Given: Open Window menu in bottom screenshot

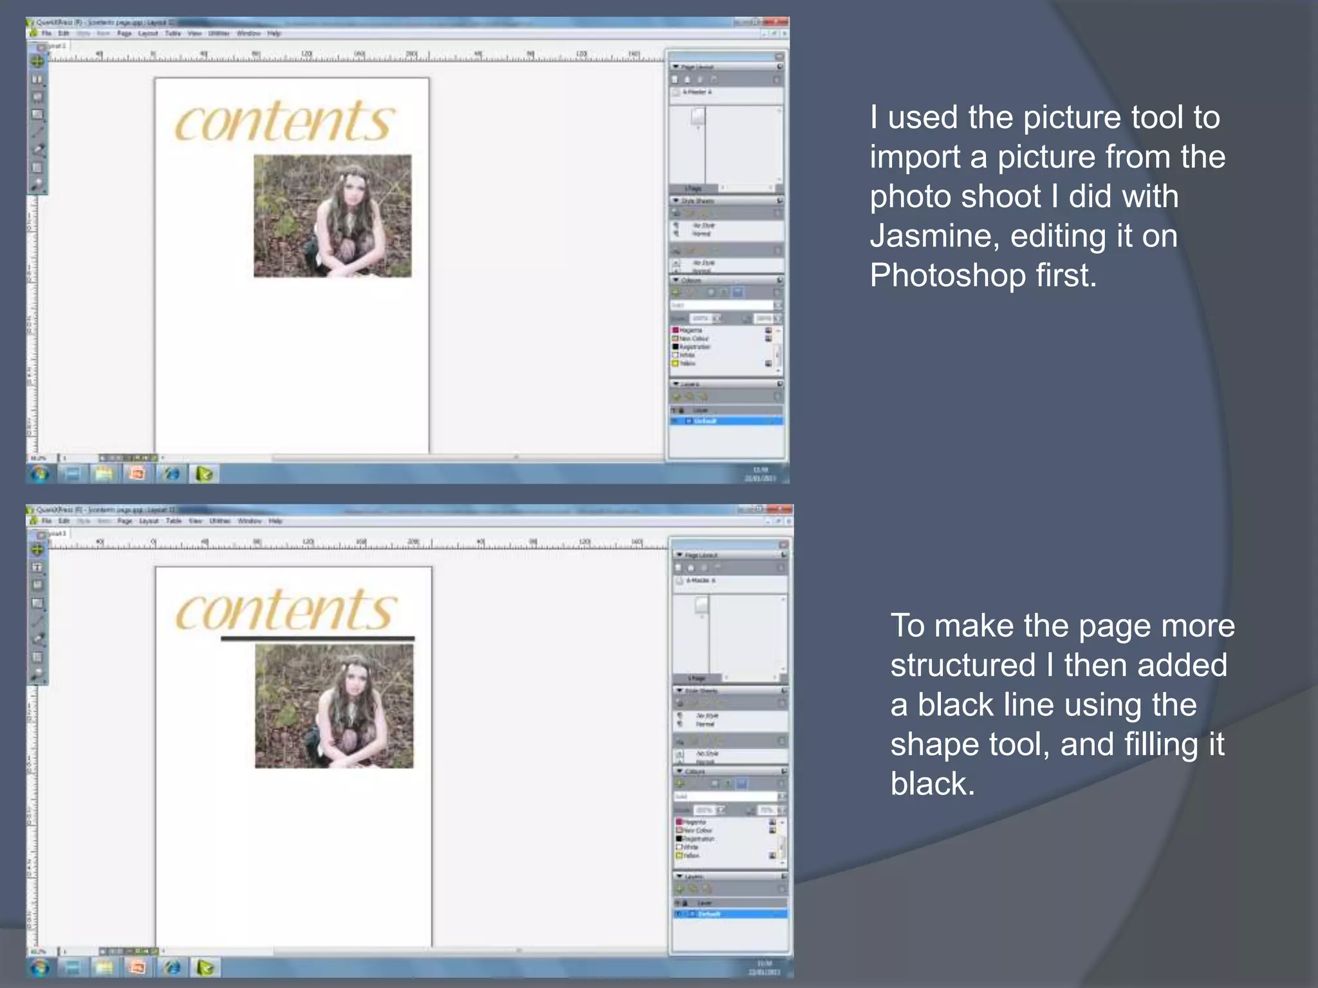Looking at the screenshot, I should pyautogui.click(x=250, y=521).
